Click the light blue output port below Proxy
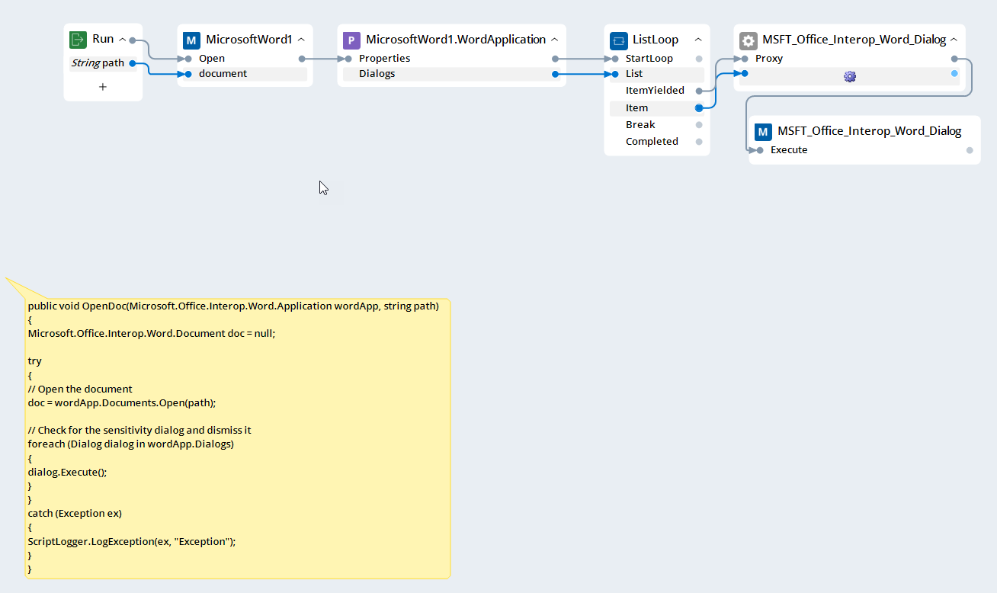This screenshot has height=593, width=997. point(954,74)
